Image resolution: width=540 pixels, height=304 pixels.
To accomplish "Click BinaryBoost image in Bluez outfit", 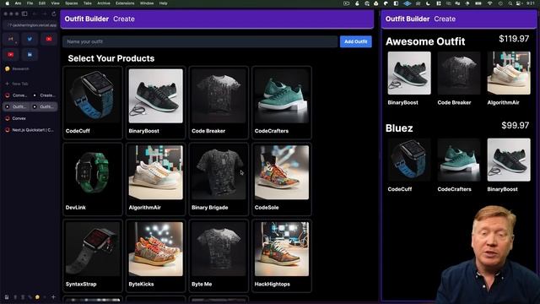I will pyautogui.click(x=509, y=160).
